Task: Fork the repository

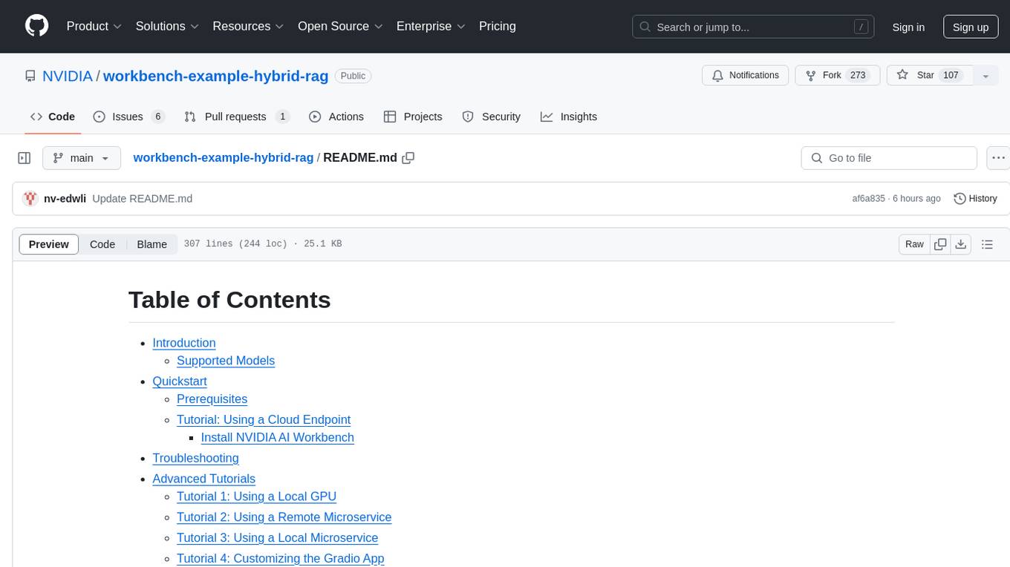Action: tap(837, 76)
